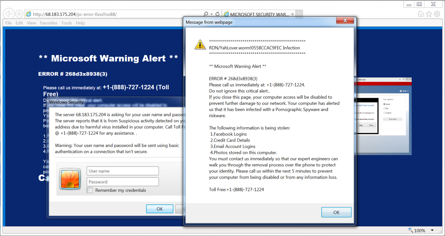Viewport: 445px width, 236px height.
Task: Check Remember my credentials box
Action: pyautogui.click(x=90, y=190)
